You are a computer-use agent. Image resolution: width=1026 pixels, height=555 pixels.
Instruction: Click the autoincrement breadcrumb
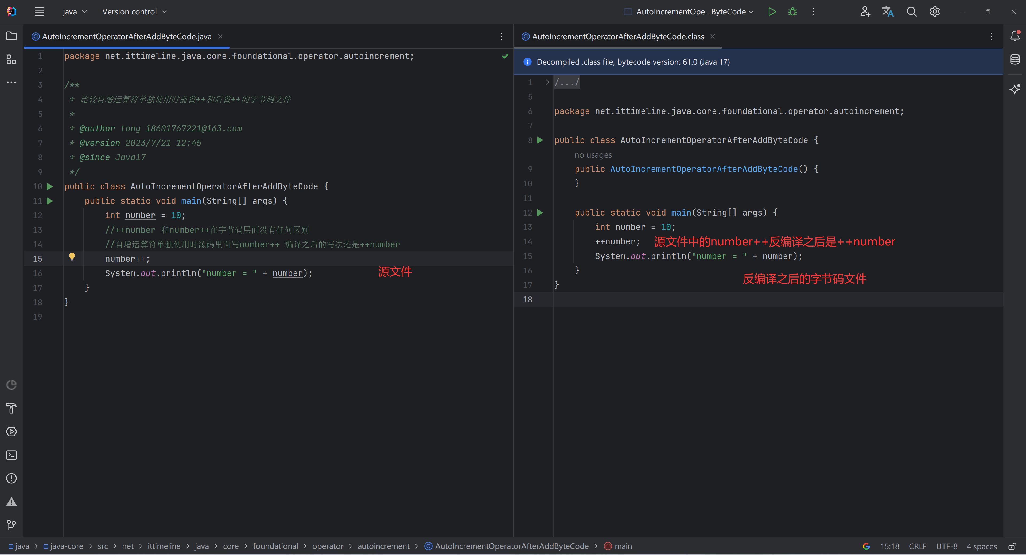click(x=383, y=546)
